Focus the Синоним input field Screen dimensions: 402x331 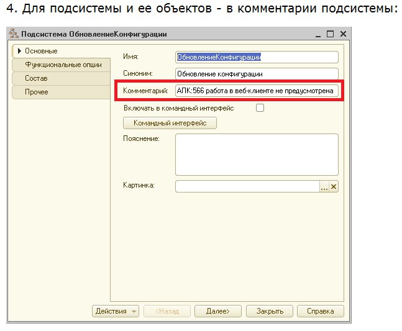tap(257, 74)
